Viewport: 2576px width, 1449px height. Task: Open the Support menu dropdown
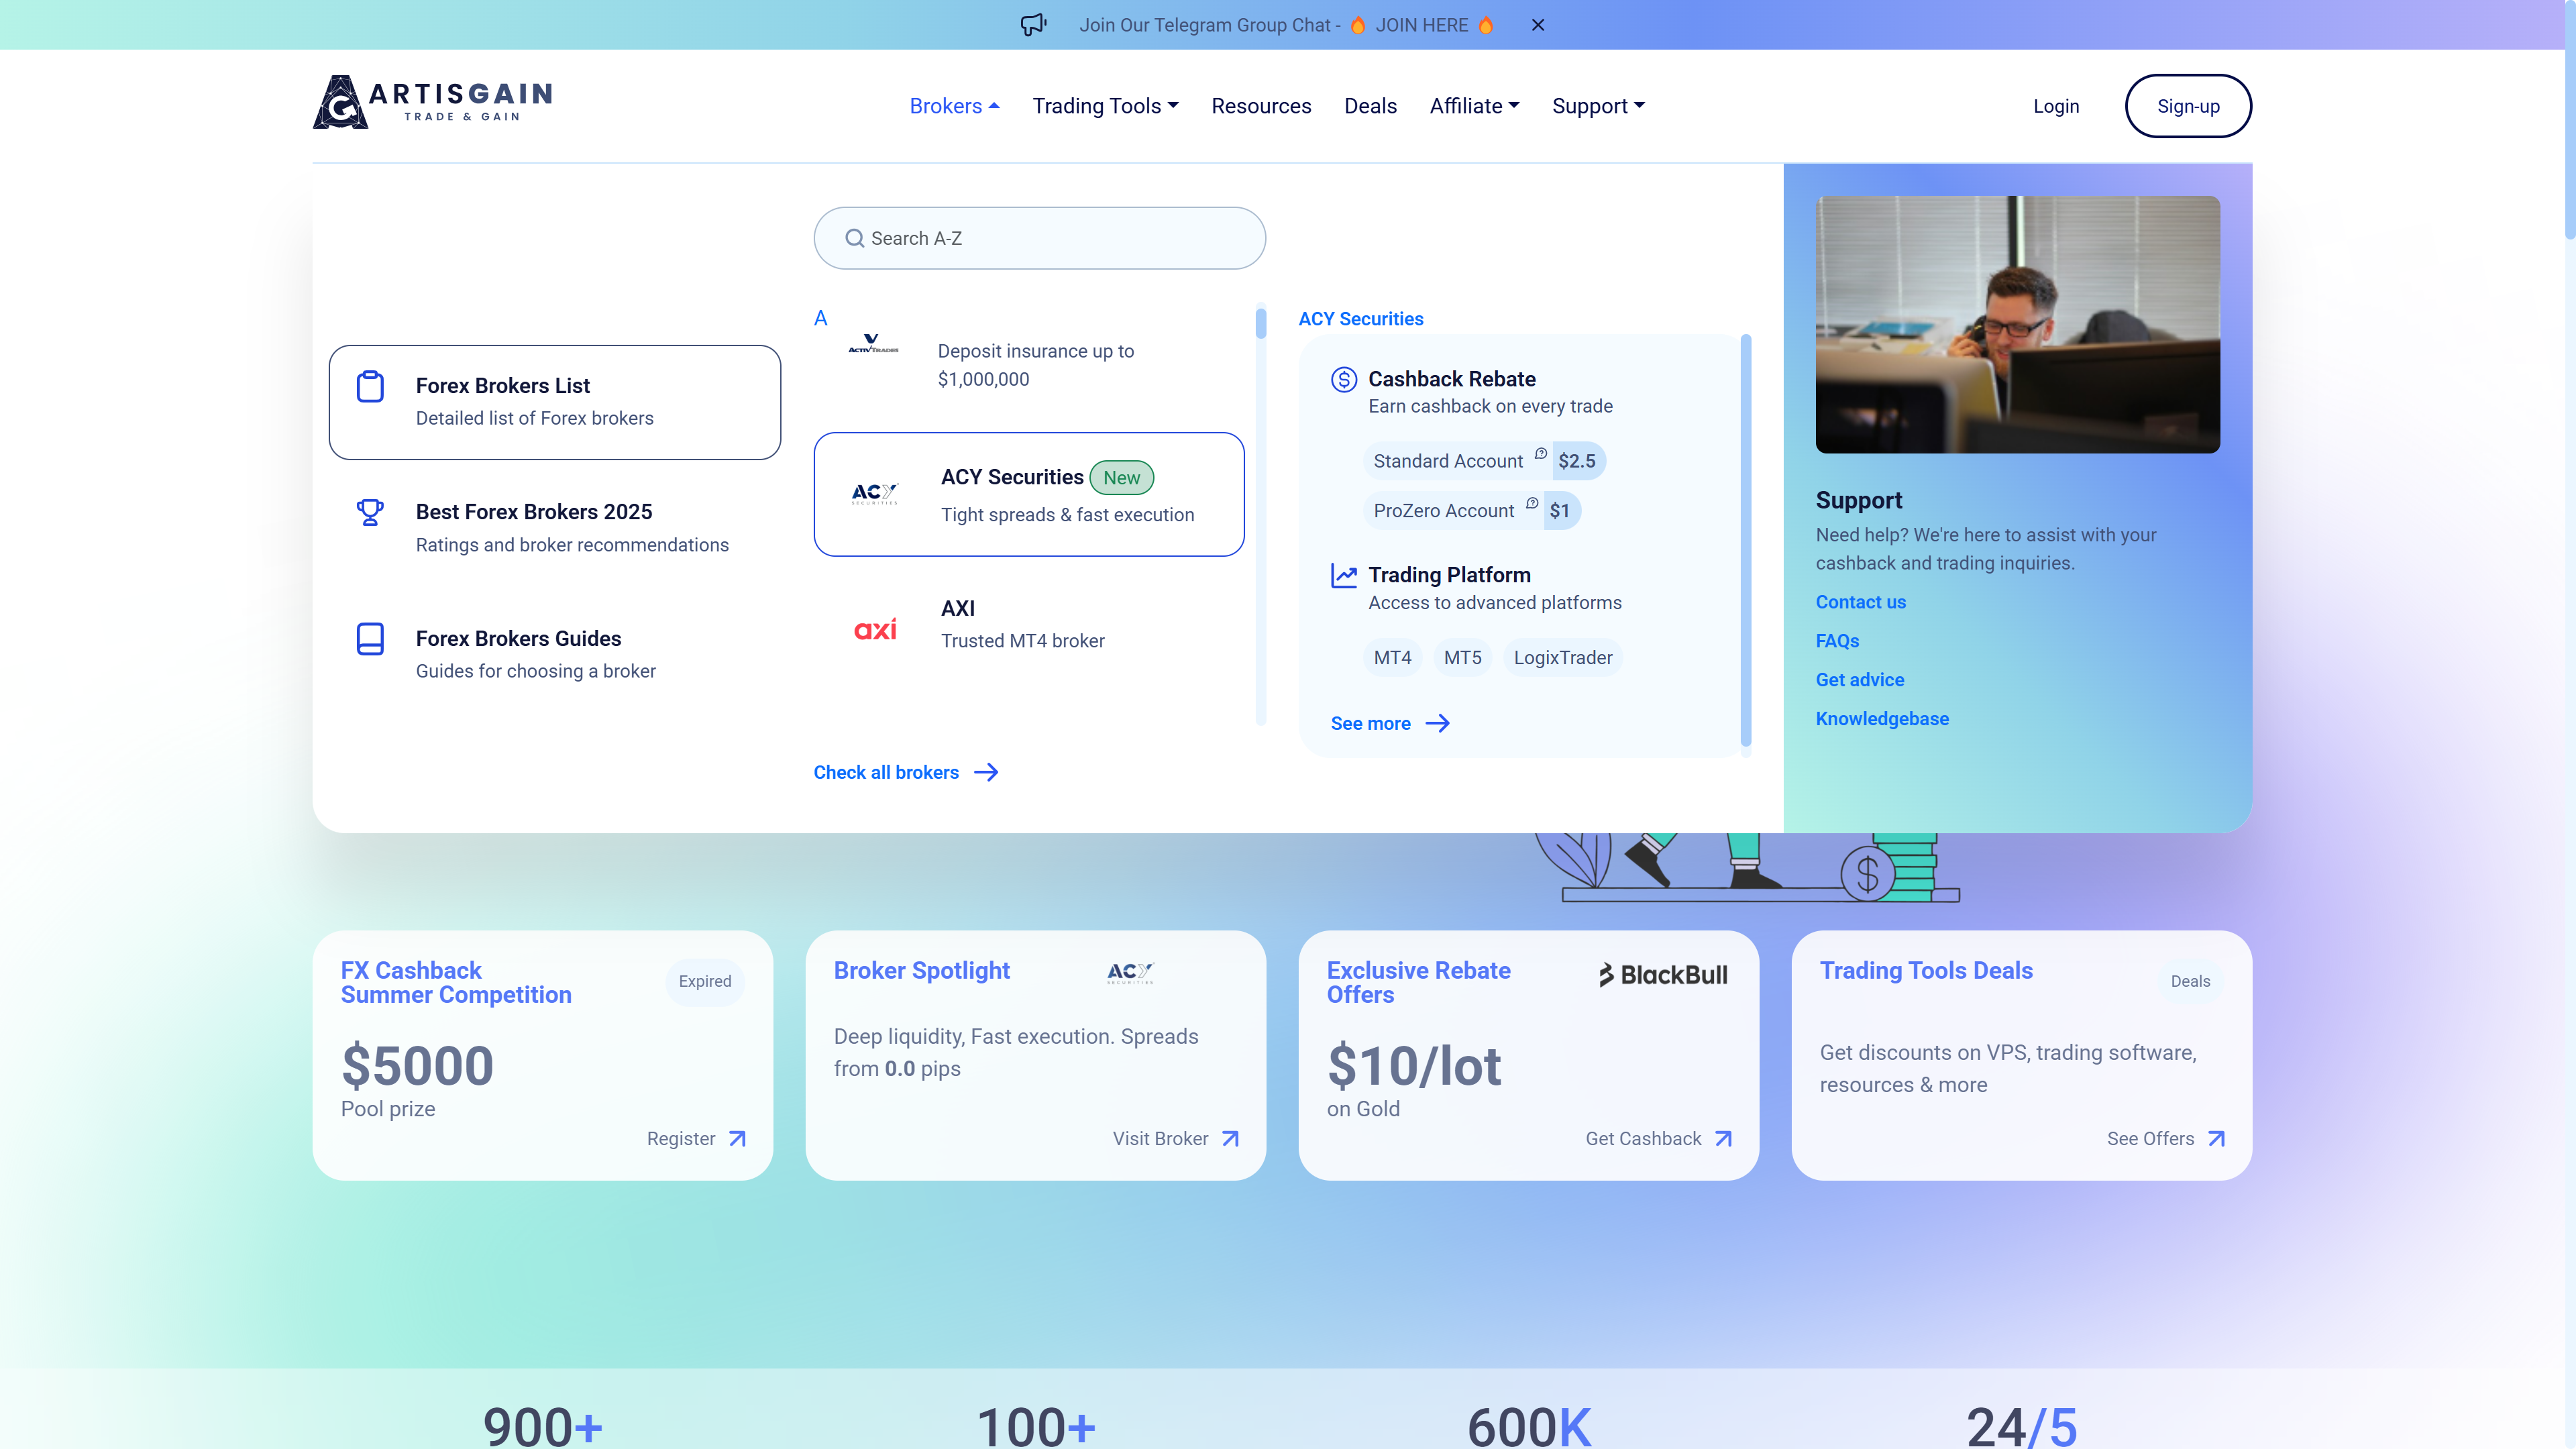[x=1598, y=106]
